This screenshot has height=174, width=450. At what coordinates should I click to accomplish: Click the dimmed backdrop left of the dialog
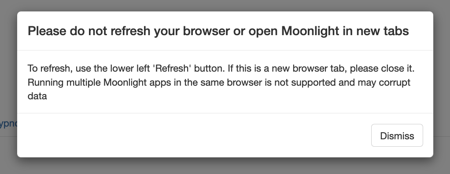point(8,72)
